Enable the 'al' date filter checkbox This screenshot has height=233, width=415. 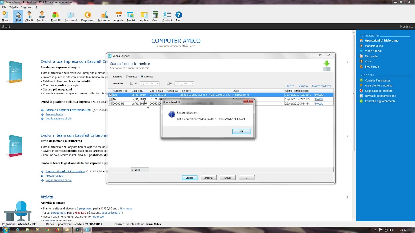(168, 83)
